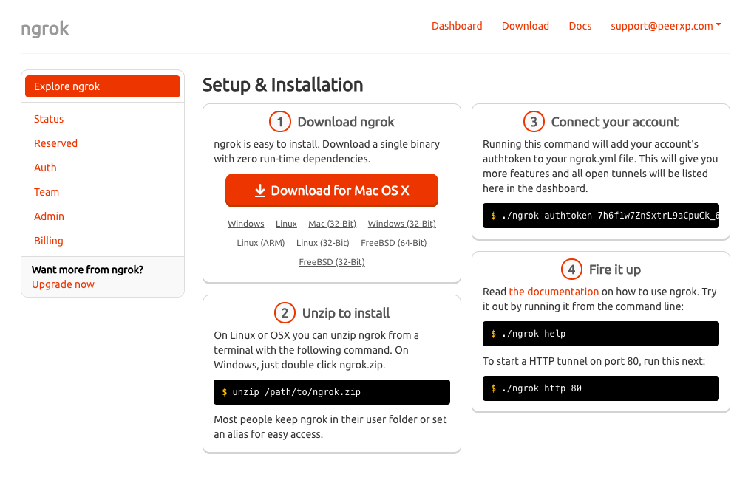The width and height of the screenshot is (751, 477).
Task: Open the Team sidebar section
Action: [x=47, y=192]
